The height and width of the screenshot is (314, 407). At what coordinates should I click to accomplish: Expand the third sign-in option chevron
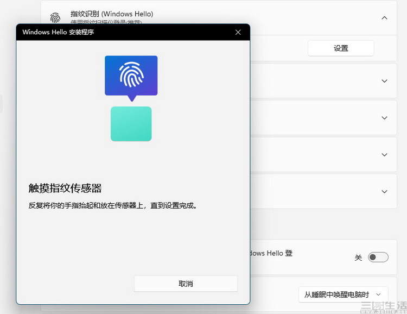click(384, 118)
